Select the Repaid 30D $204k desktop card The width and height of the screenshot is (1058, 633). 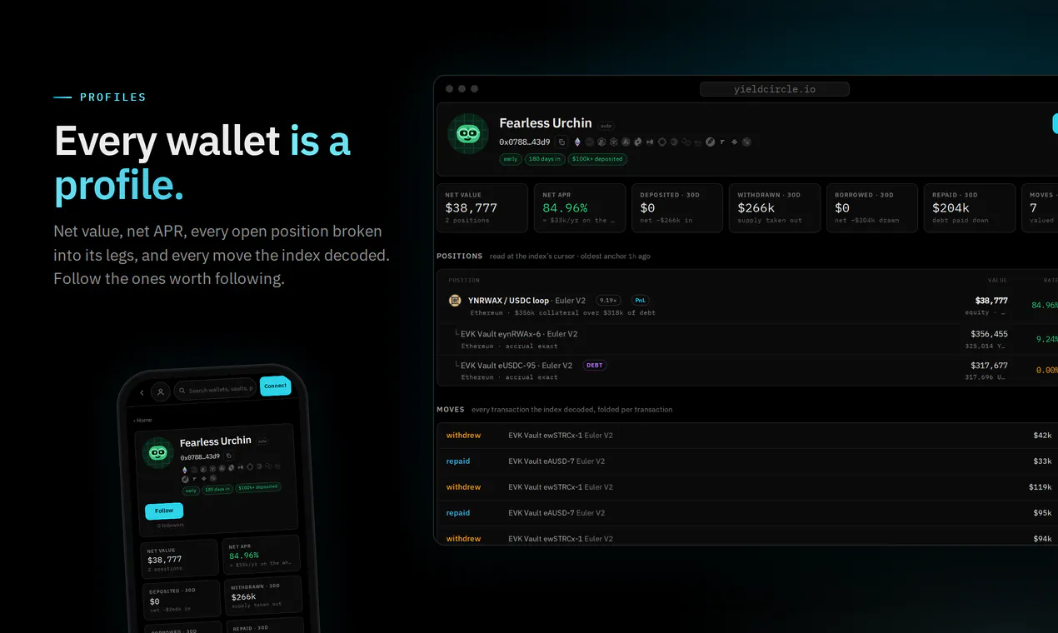[970, 207]
